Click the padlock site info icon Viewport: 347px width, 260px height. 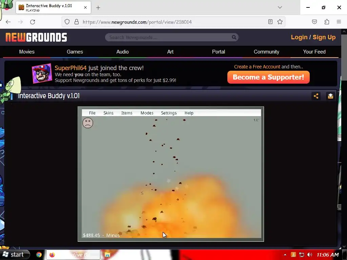(77, 22)
